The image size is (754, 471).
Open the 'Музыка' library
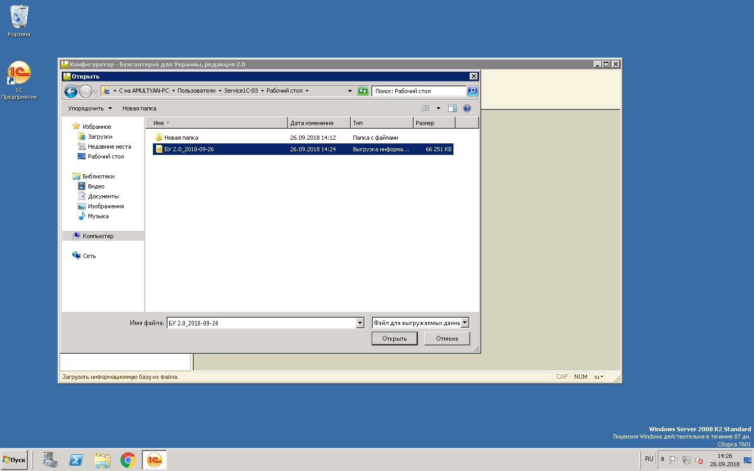point(98,216)
